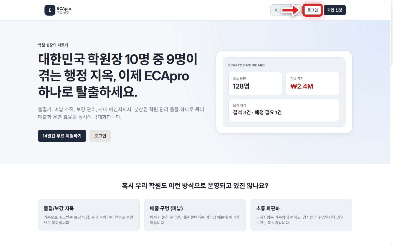Click the ECApro "E" logo icon
Image resolution: width=393 pixels, height=246 pixels.
[x=50, y=10]
